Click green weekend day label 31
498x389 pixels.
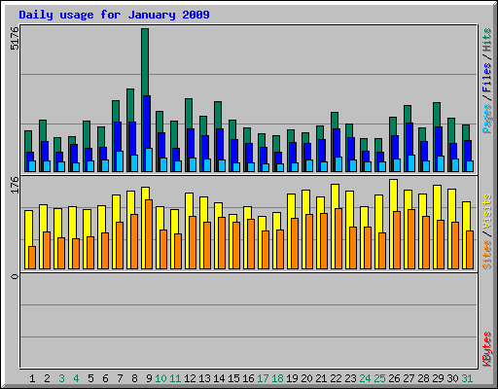[x=467, y=378]
